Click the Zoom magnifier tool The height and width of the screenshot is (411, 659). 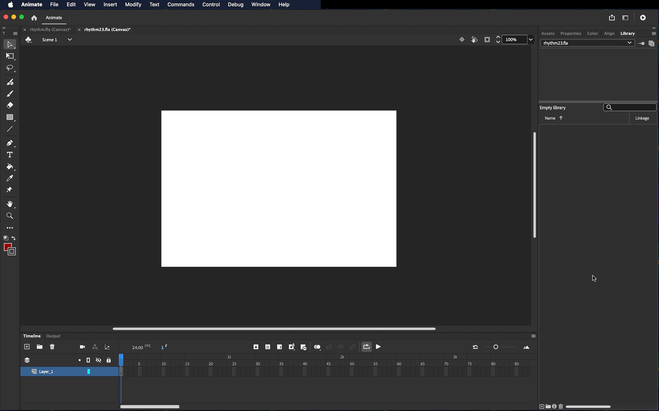point(10,216)
